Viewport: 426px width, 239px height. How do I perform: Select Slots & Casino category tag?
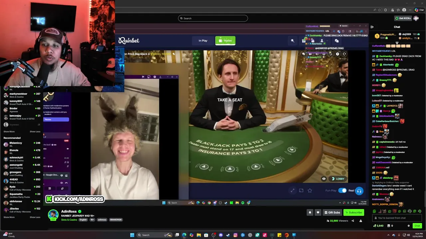tap(69, 220)
